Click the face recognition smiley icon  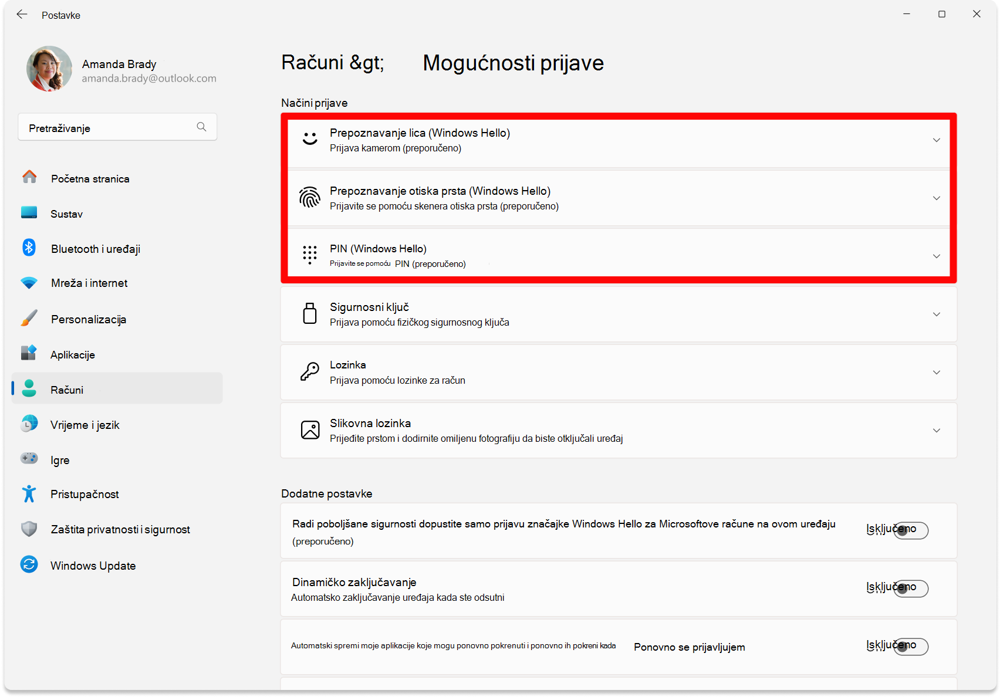(x=310, y=139)
